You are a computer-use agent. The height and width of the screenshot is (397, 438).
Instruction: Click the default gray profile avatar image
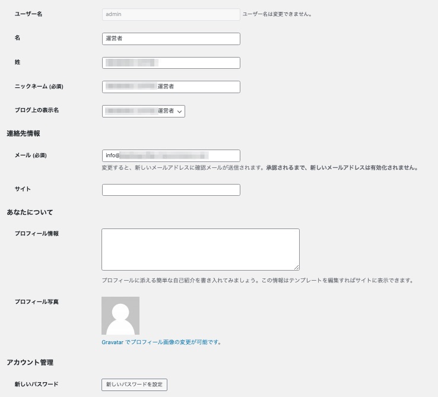click(120, 316)
